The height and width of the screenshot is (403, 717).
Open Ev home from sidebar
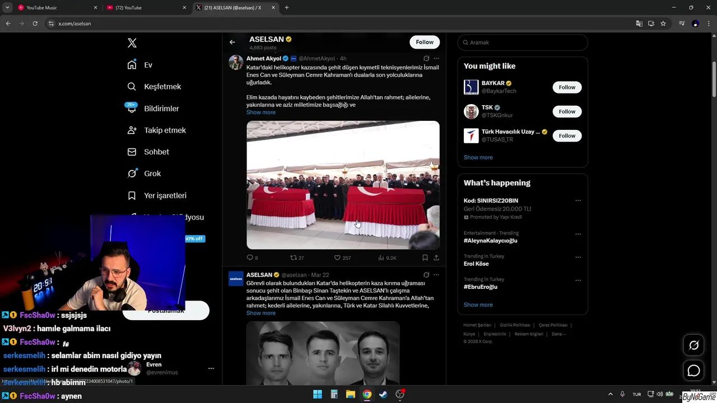tap(140, 65)
